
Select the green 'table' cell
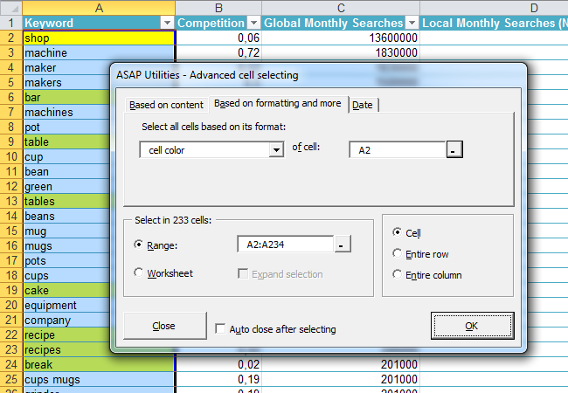67,141
